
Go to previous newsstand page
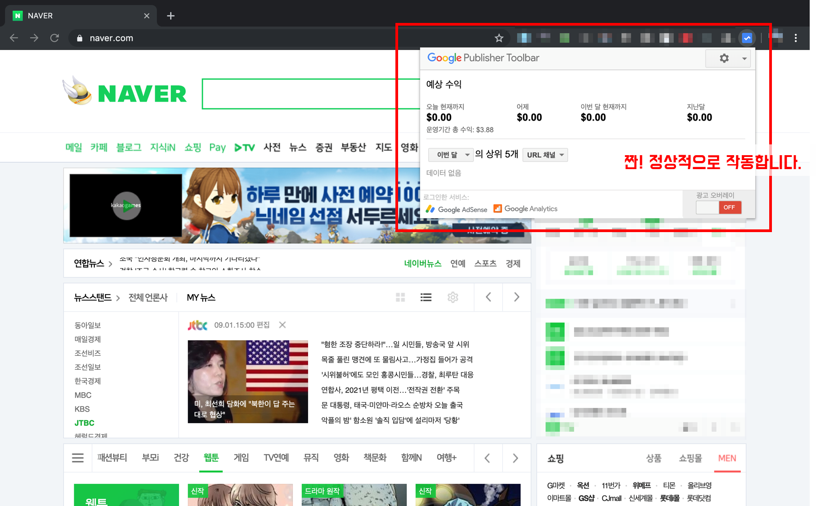[489, 297]
